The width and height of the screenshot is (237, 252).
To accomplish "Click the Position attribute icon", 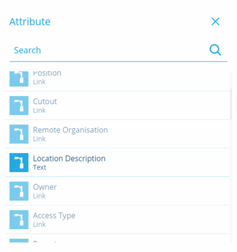I will click(19, 79).
